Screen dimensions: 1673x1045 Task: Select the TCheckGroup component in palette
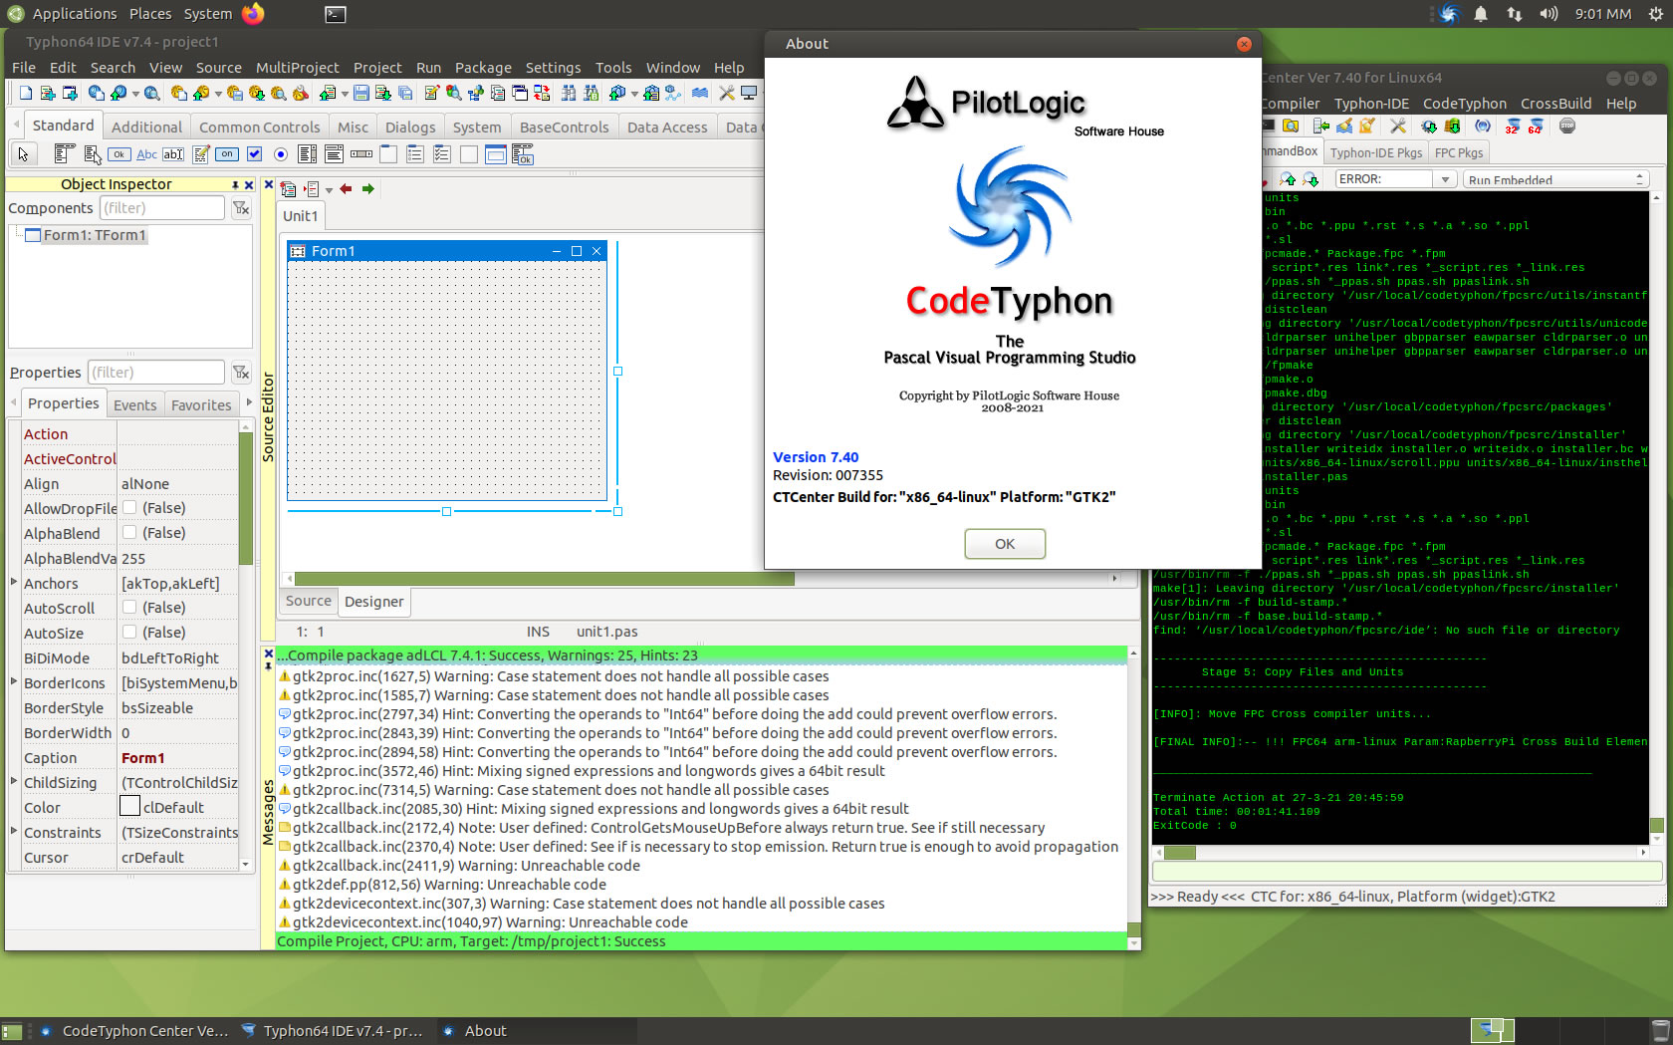point(442,154)
